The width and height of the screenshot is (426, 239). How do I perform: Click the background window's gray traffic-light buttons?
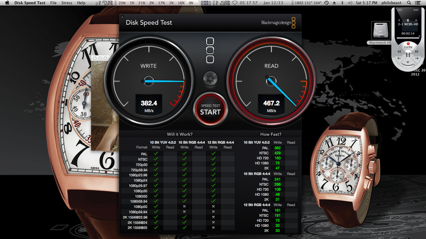tap(100, 58)
